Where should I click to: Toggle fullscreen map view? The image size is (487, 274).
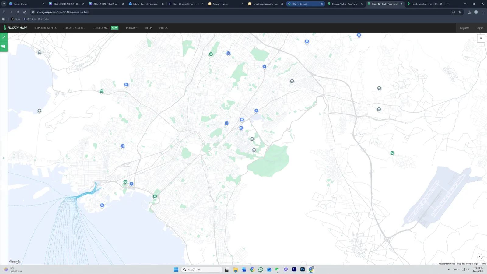(x=481, y=257)
